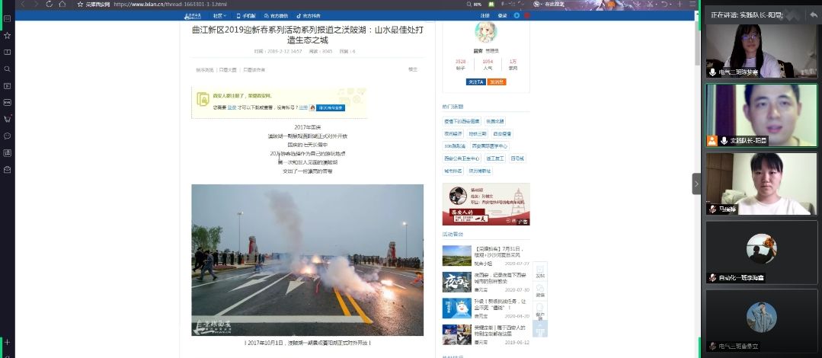The image size is (822, 358).
Task: Click the 微信 floating WeChat button
Action: [540, 291]
